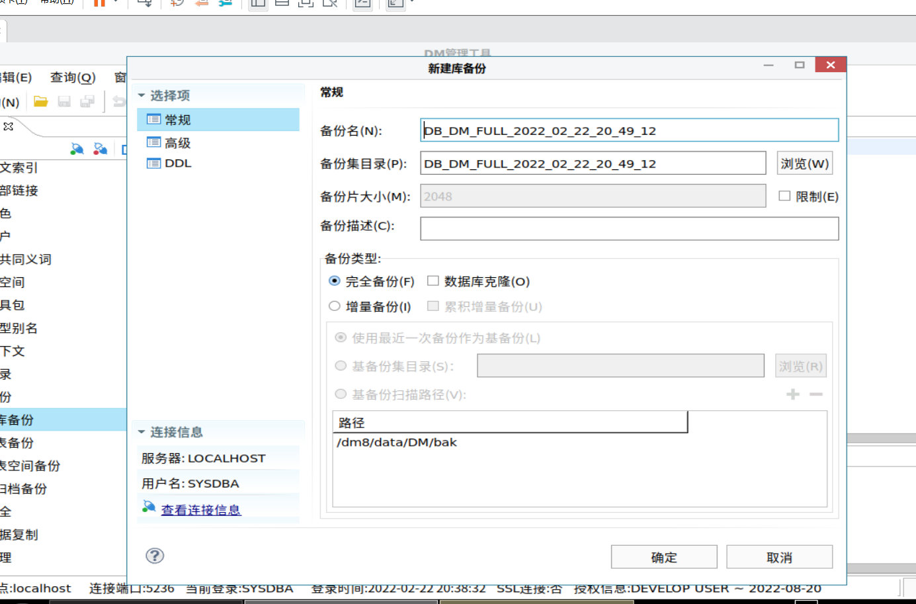Screen dimensions: 916x604
Task: Click the 用户名: SYSDBA entry
Action: point(190,484)
